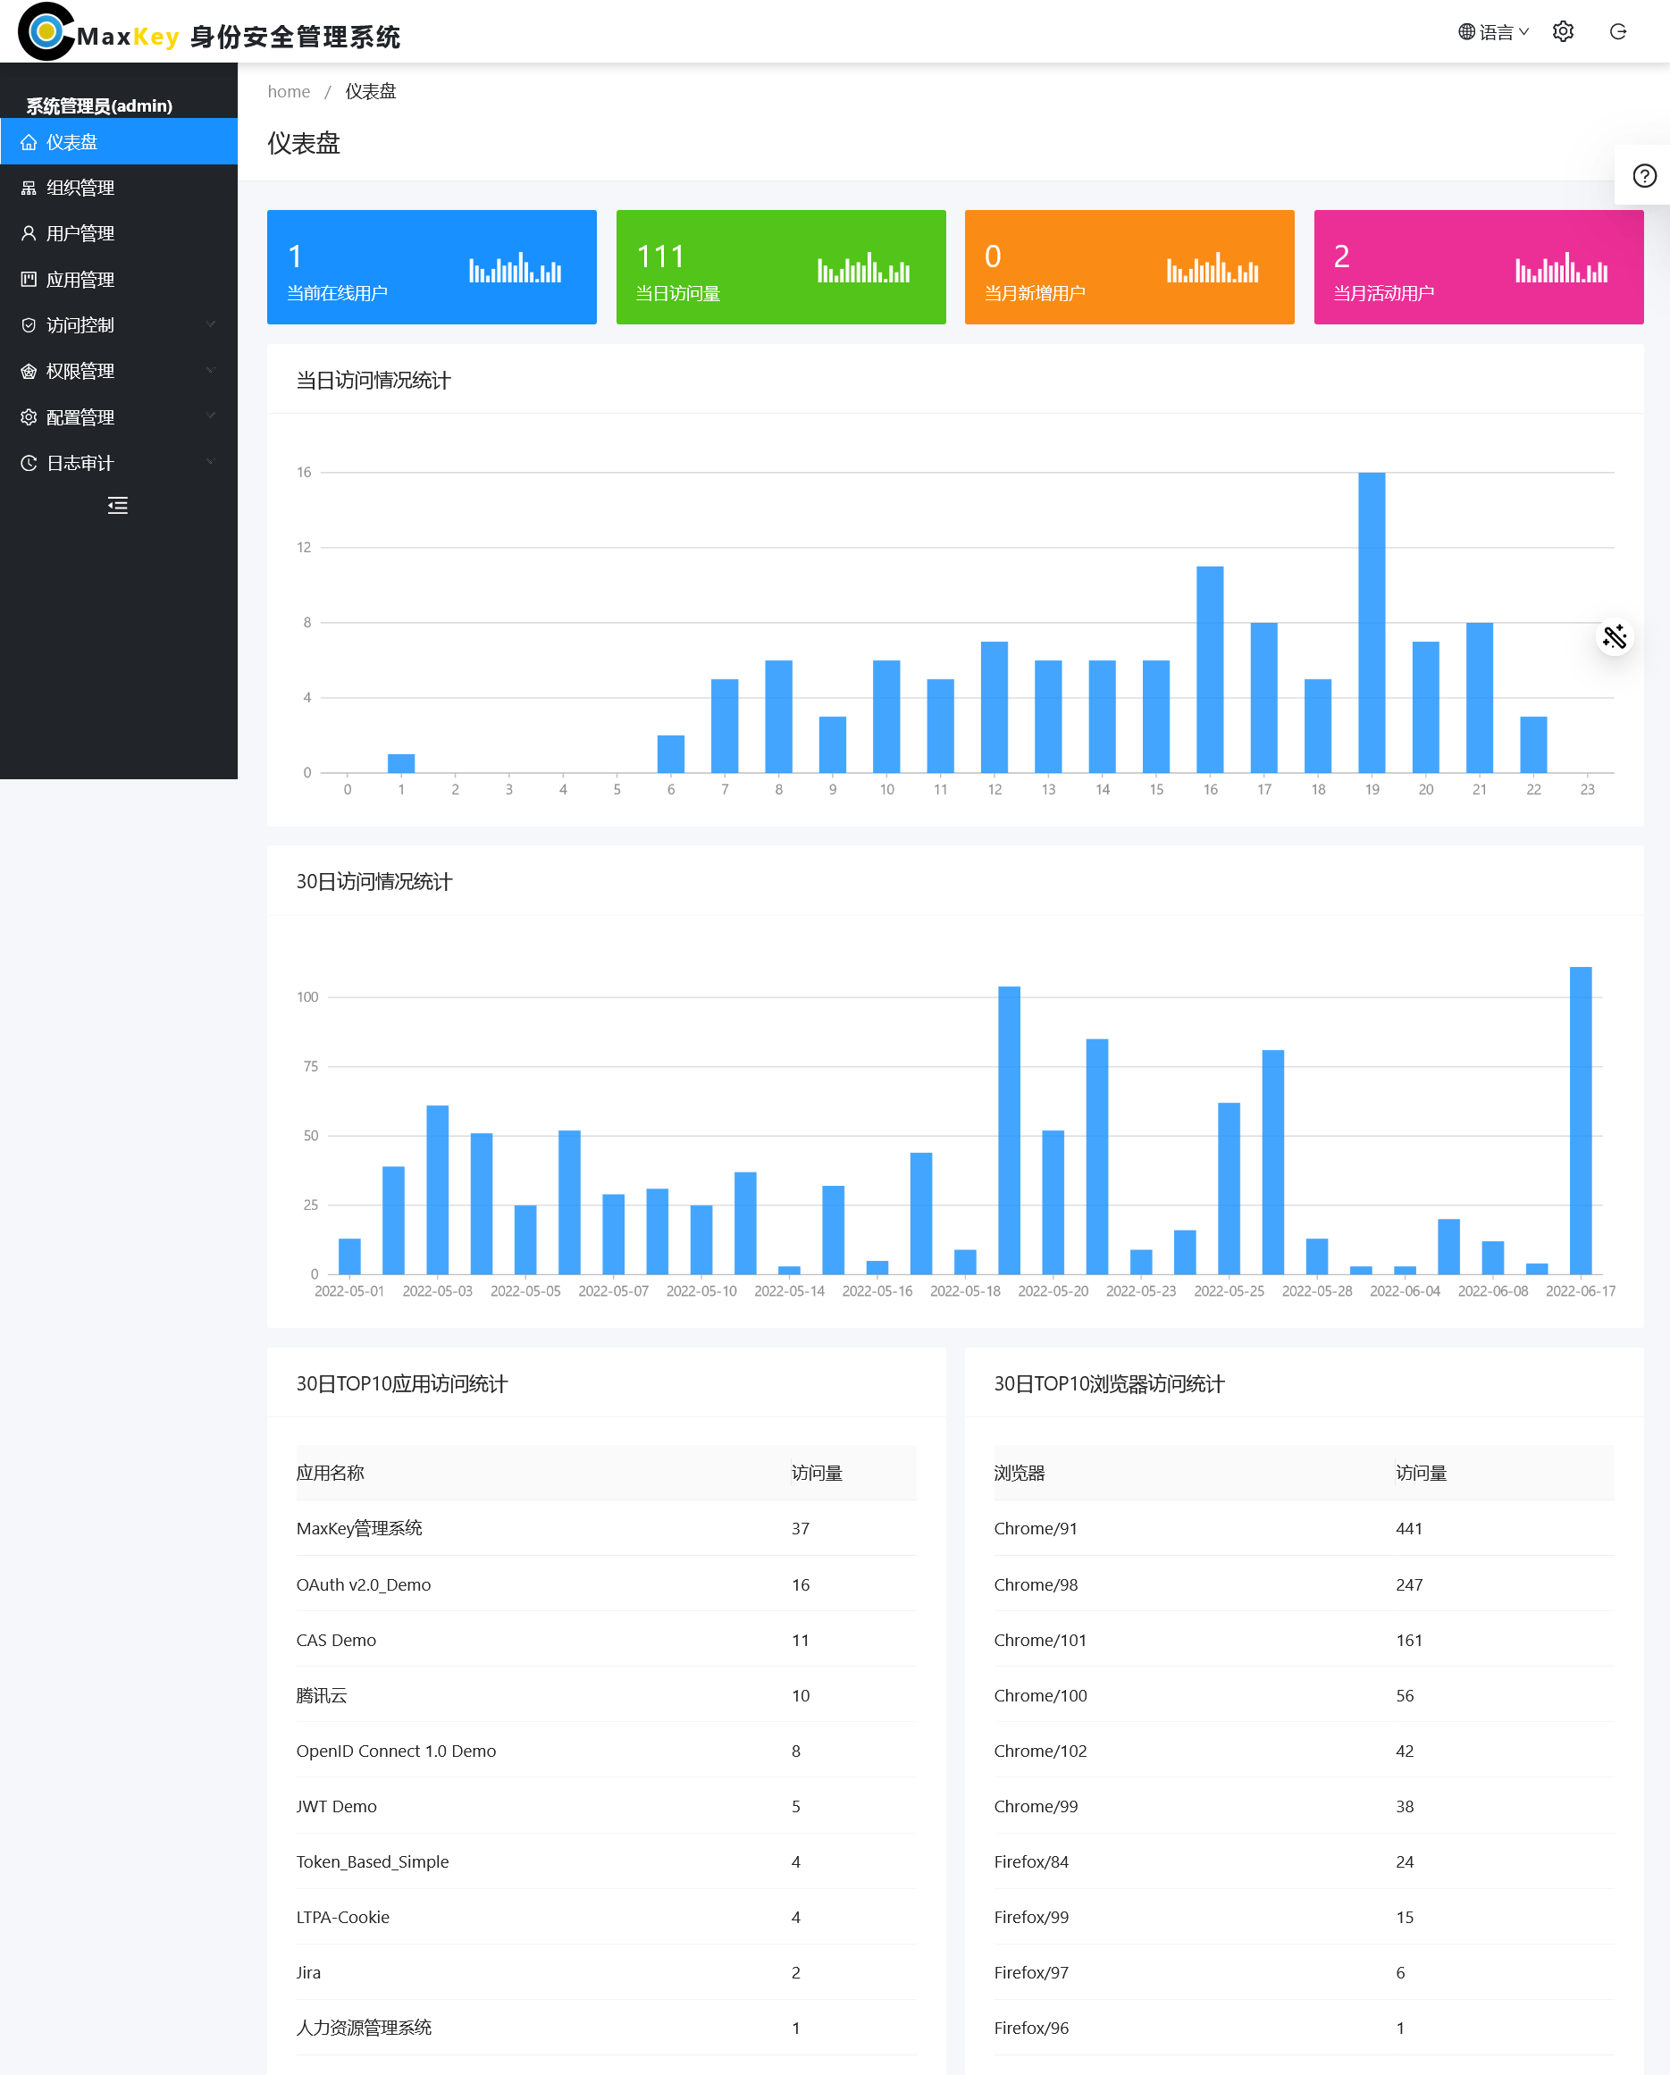Open the 语言 language dropdown
1670x2075 pixels.
1493,33
